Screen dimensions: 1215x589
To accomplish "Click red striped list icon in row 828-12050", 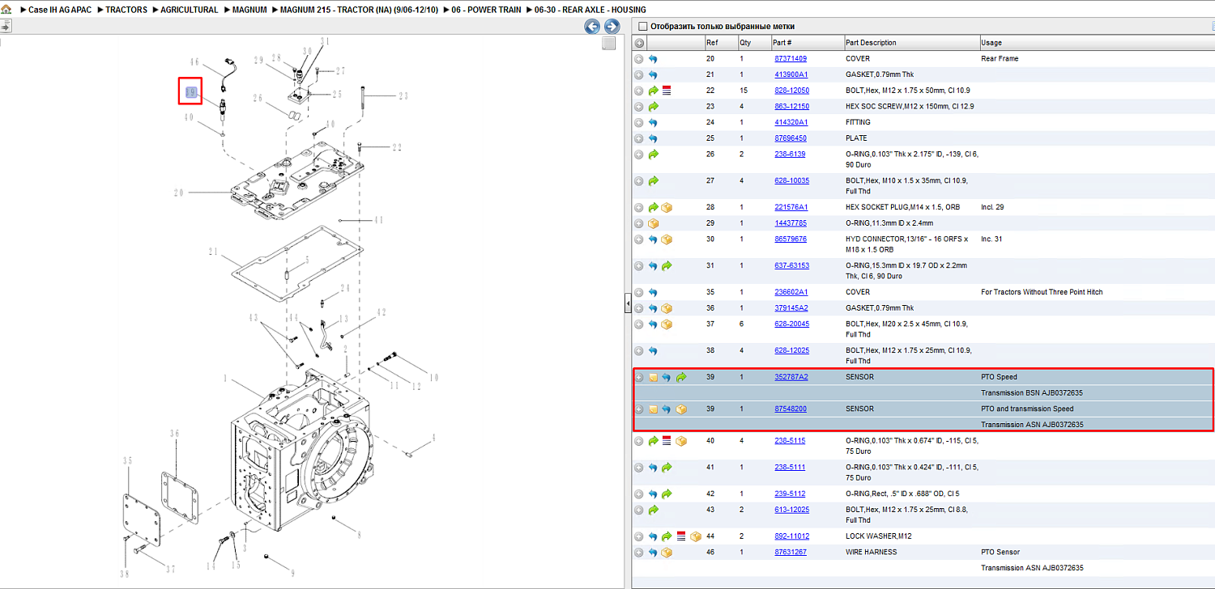I will tap(667, 91).
